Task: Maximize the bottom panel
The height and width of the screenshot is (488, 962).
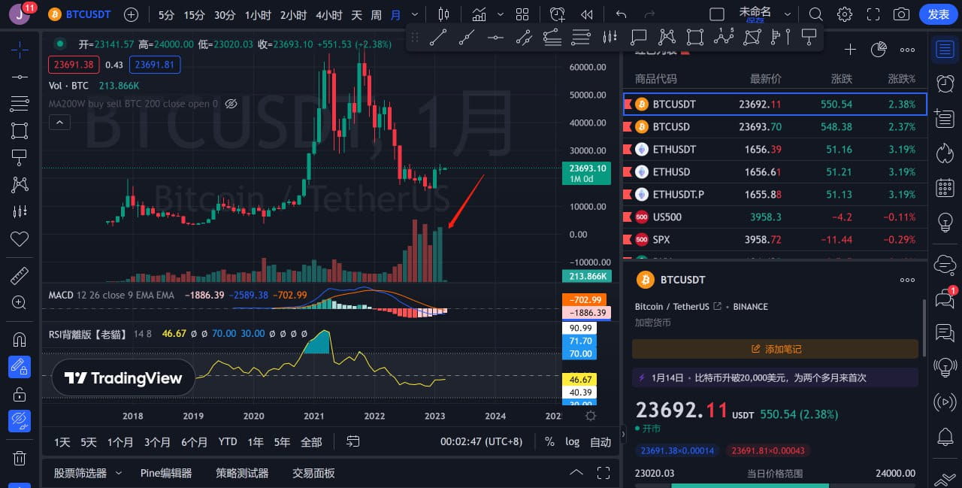Action: coord(603,473)
